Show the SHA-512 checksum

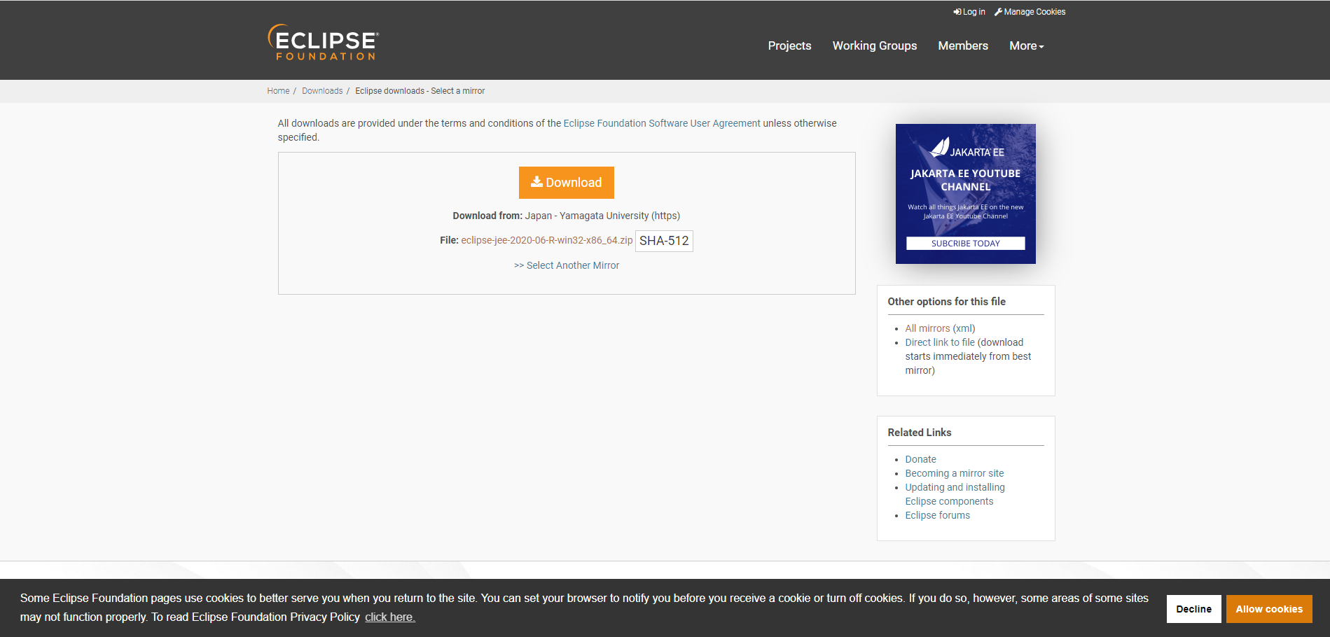pyautogui.click(x=664, y=241)
